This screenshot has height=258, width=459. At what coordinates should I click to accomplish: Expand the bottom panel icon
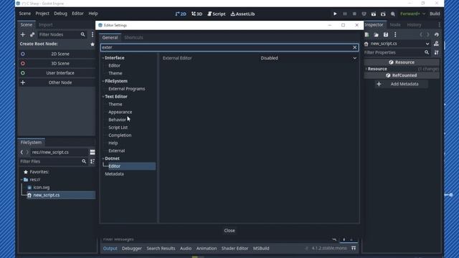click(354, 248)
